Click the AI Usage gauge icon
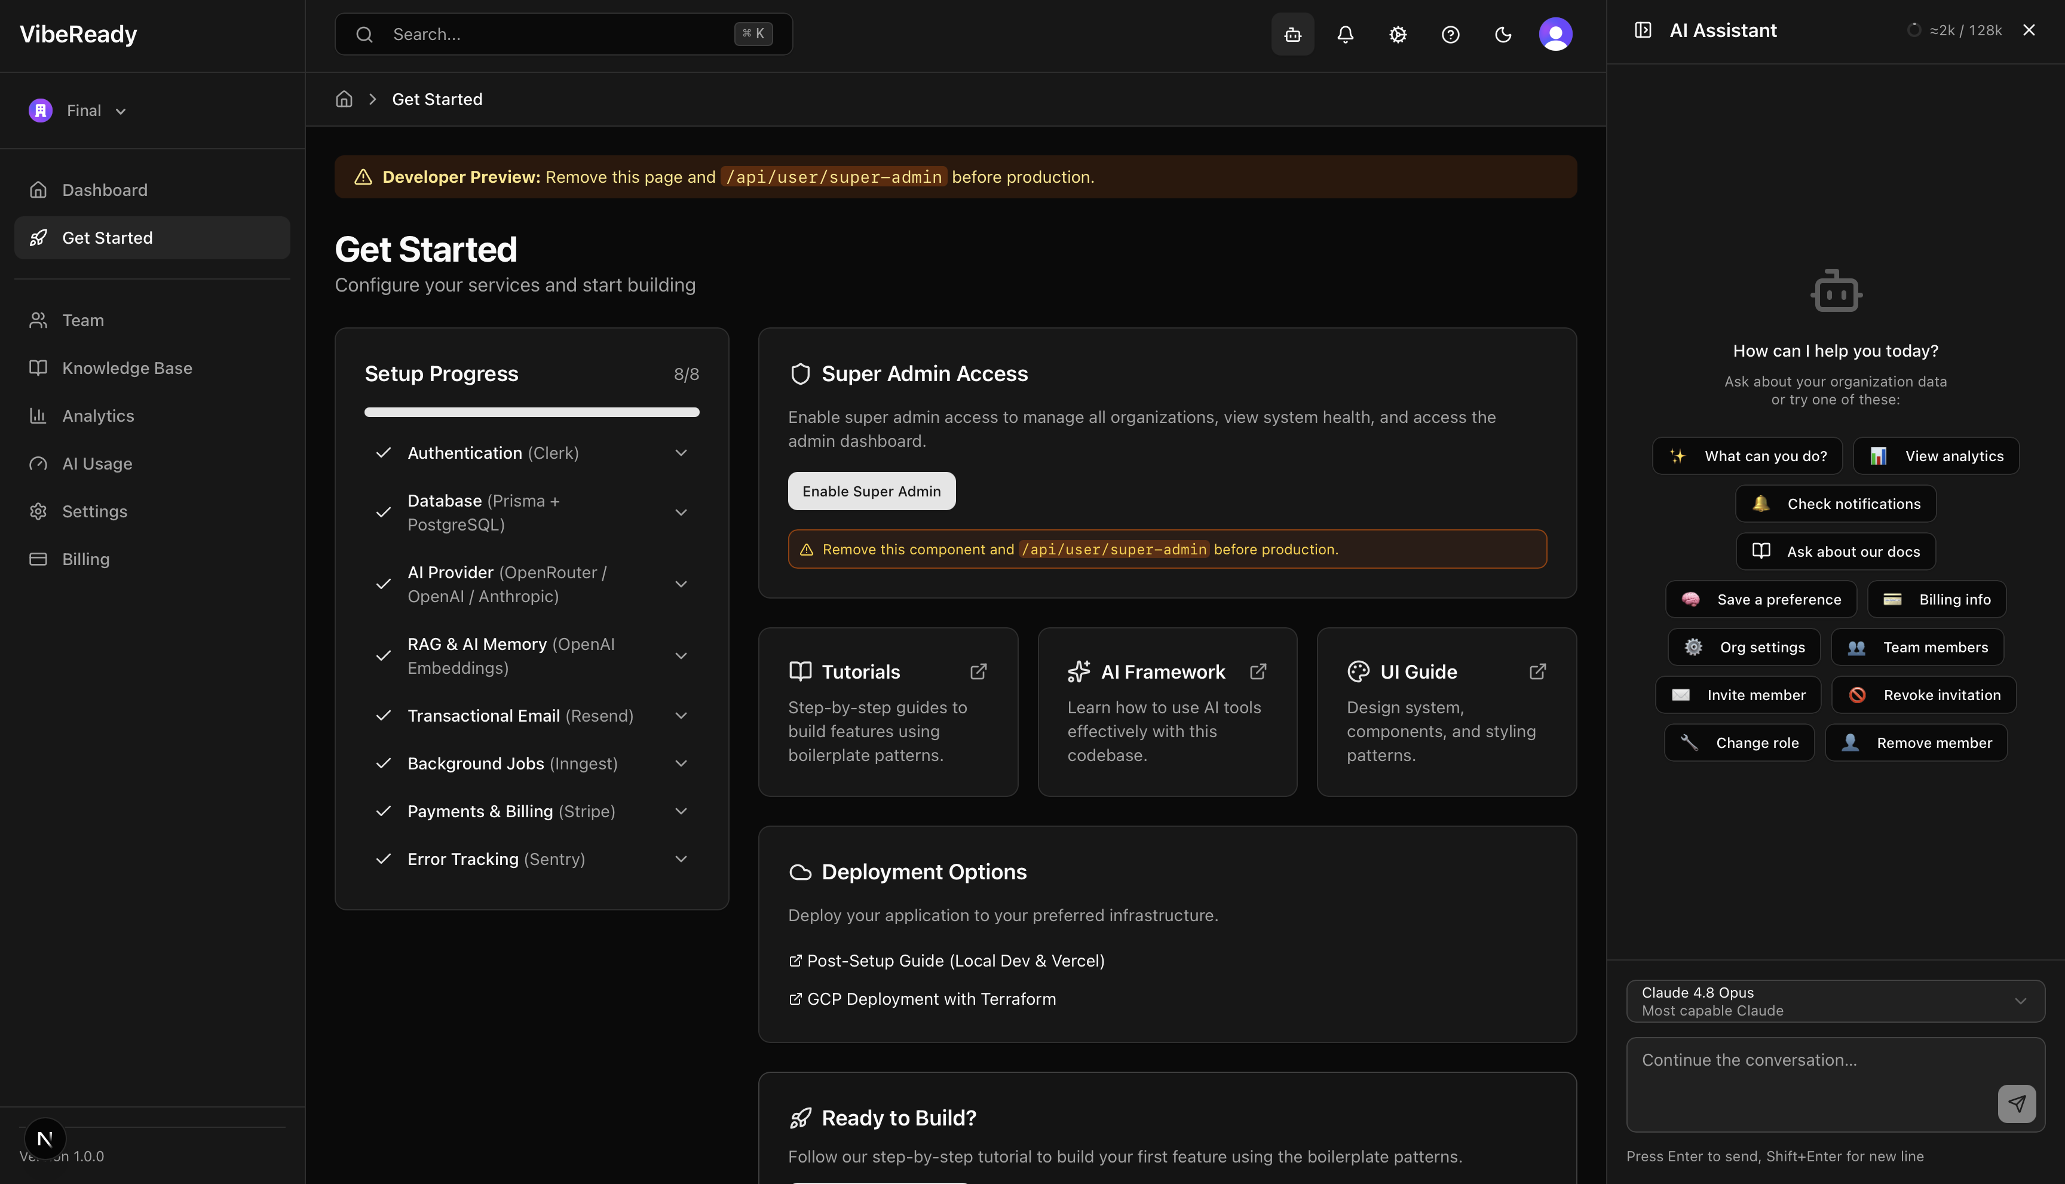2065x1184 pixels. [38, 464]
